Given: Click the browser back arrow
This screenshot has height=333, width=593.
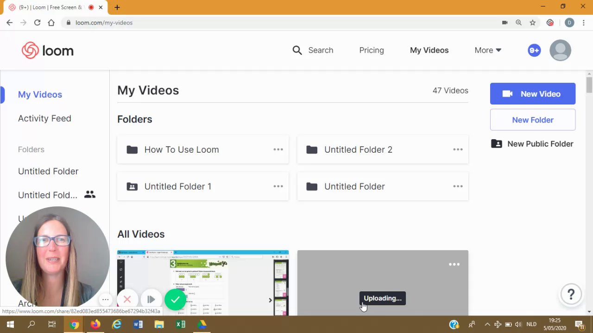Looking at the screenshot, I should [9, 23].
